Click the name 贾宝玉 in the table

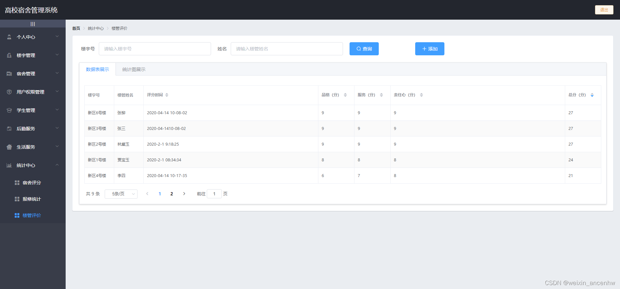123,160
